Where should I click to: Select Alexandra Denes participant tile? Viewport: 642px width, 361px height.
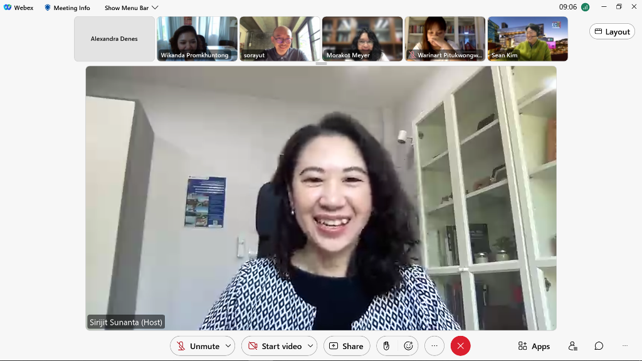coord(114,39)
